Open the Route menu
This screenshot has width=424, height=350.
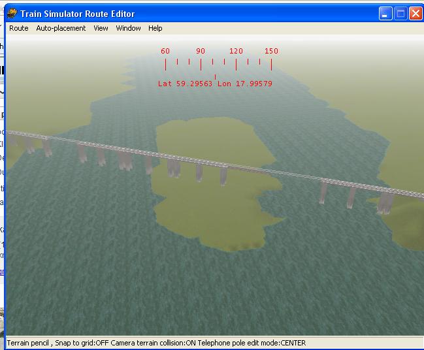[18, 28]
